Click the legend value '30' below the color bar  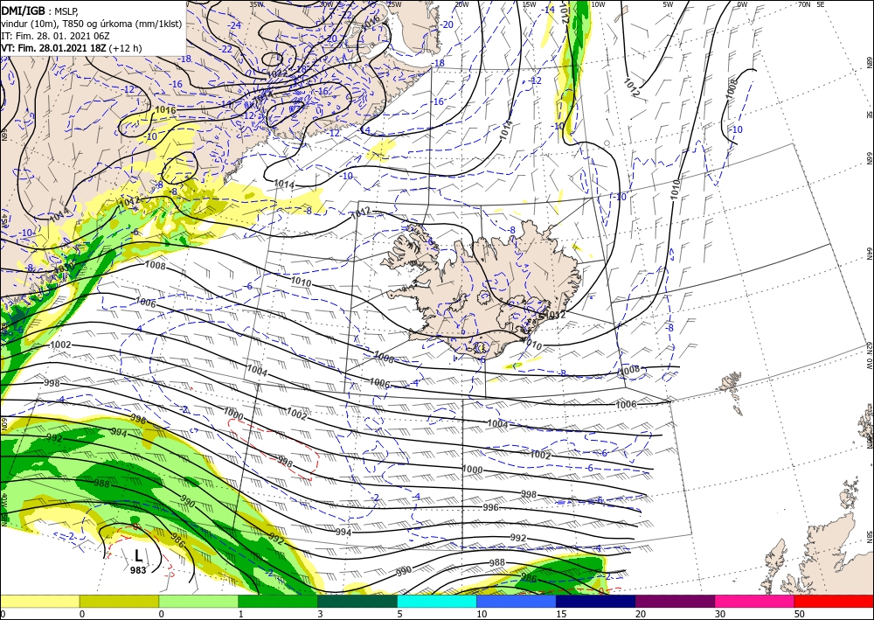720,614
